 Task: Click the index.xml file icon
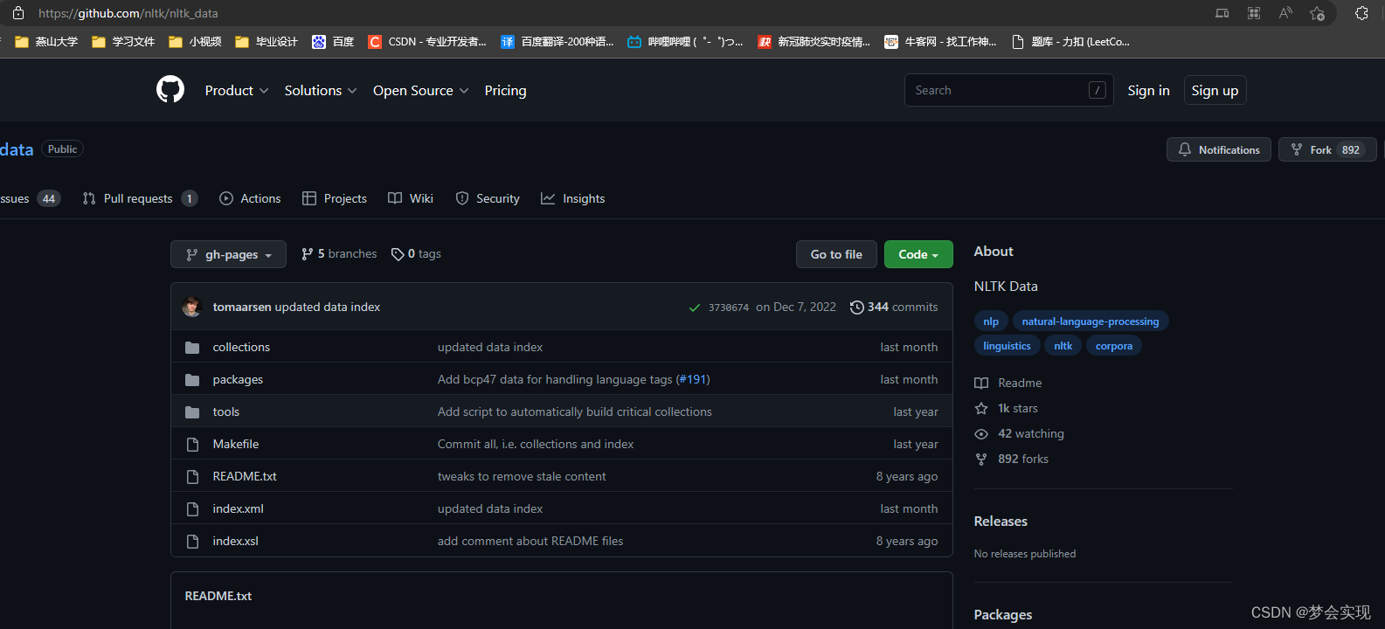[x=192, y=509]
